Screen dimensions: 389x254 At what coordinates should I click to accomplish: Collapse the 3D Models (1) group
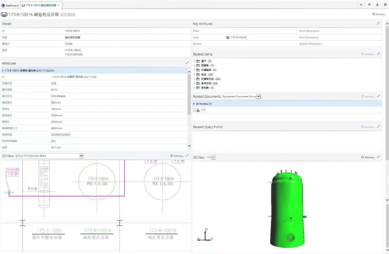point(194,104)
